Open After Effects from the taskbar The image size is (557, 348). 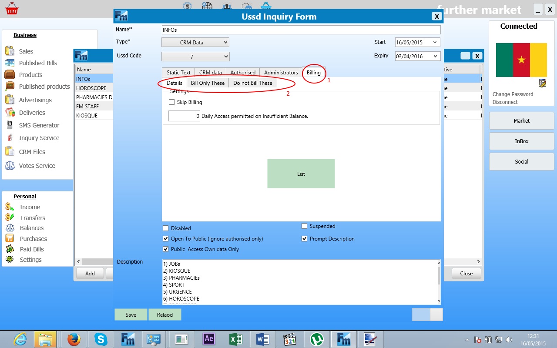(x=209, y=339)
